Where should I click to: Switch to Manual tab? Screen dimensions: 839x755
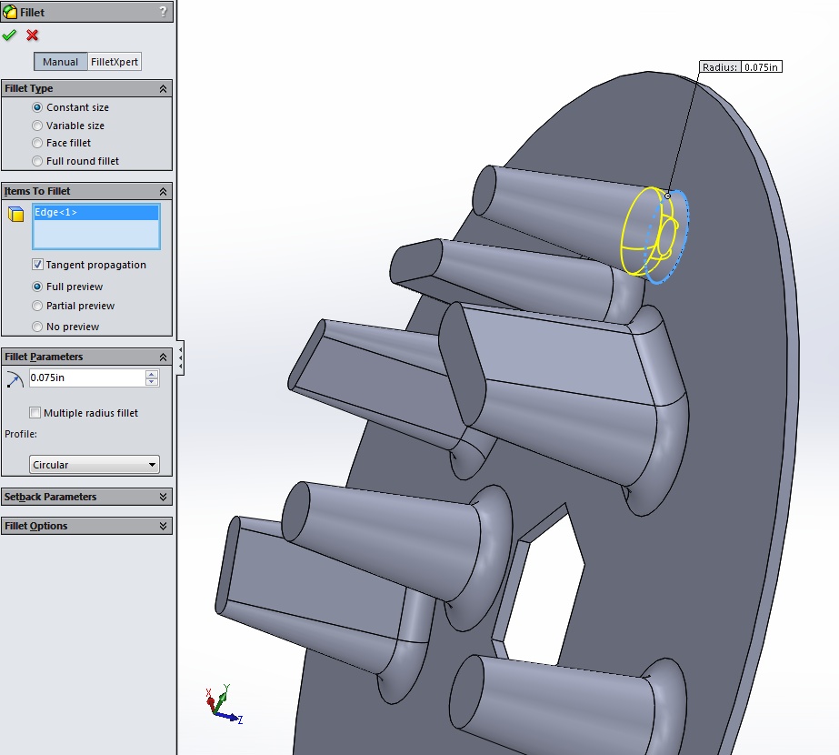[x=61, y=62]
